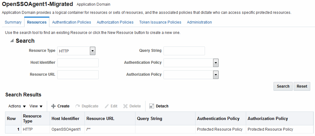Click the OpenSSOAgent1-Migrated title
Viewport: 315px width, 136px height.
[x=37, y=4]
